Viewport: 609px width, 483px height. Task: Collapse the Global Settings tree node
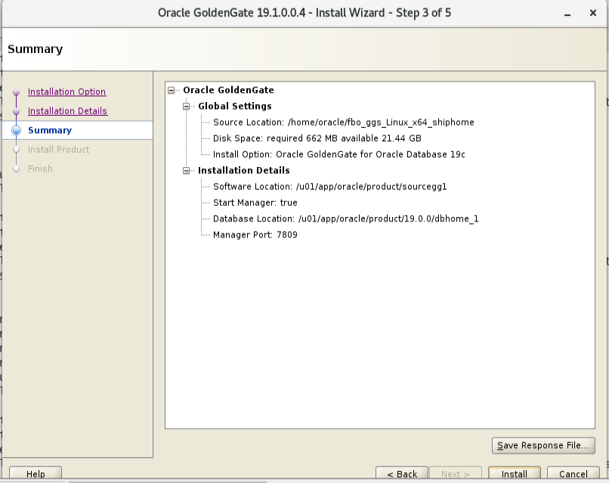[187, 106]
